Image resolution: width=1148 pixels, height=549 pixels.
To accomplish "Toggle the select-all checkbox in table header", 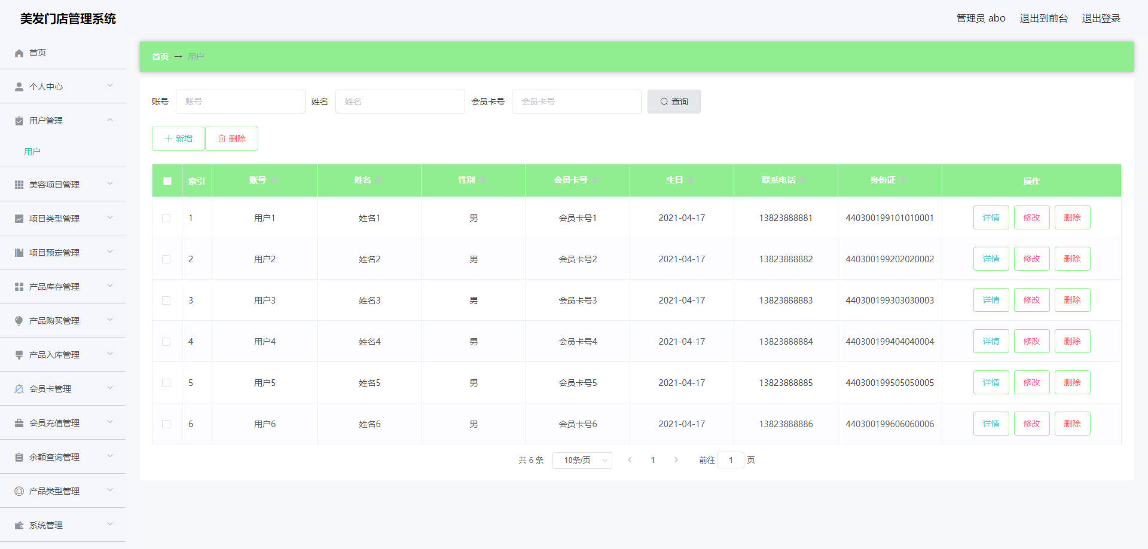I will (167, 181).
